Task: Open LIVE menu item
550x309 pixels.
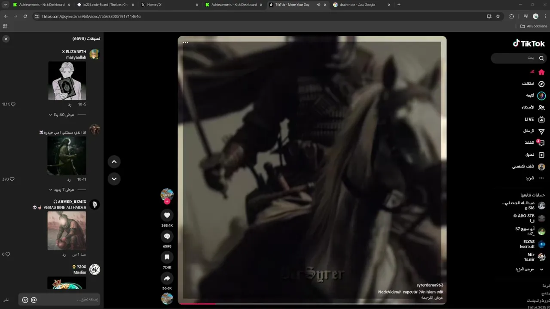Action: tap(535, 119)
